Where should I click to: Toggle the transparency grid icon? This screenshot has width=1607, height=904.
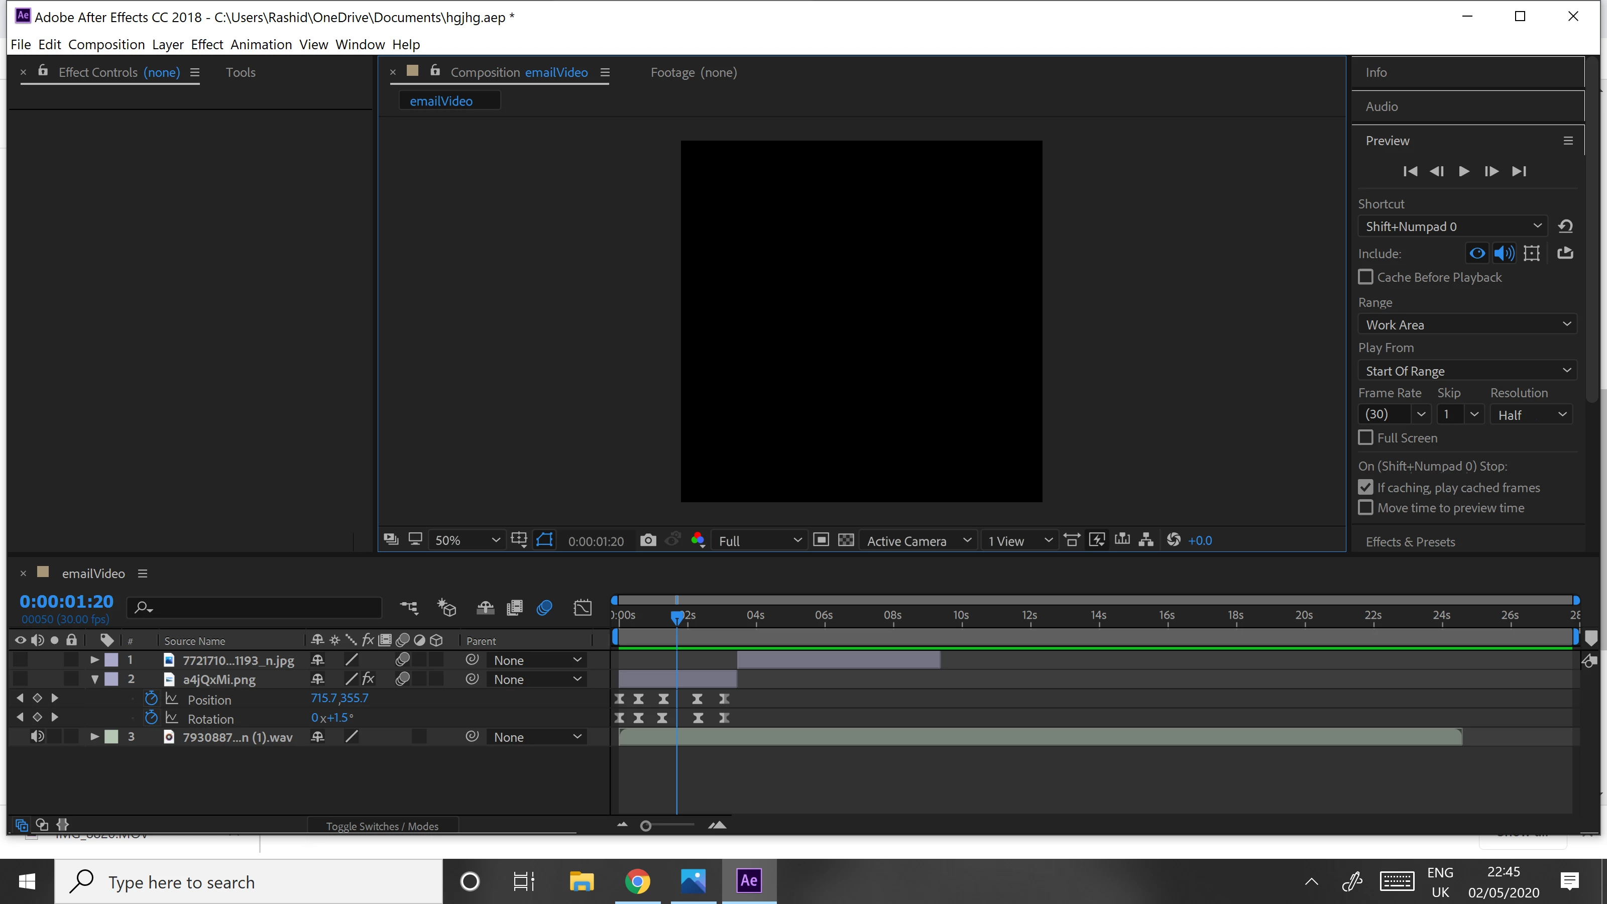(845, 540)
